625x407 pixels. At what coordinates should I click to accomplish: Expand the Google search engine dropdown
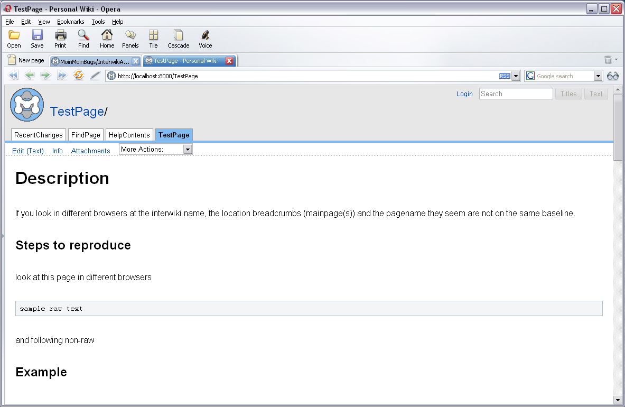coord(598,76)
